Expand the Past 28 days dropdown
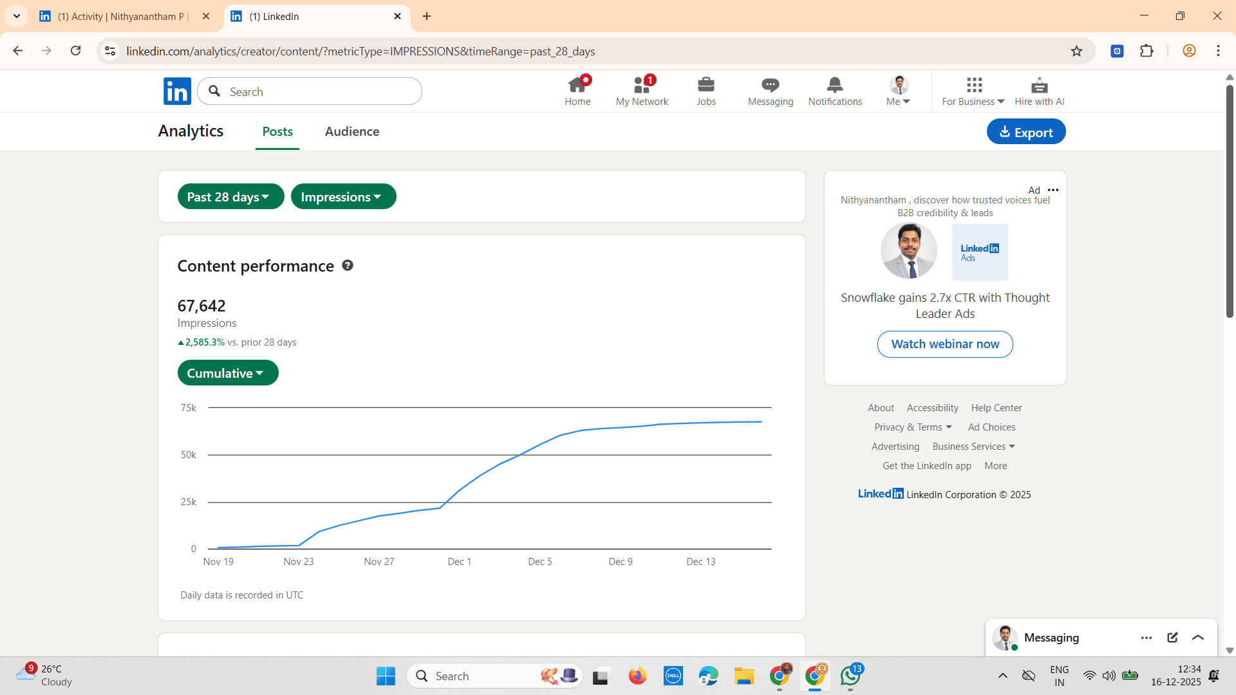This screenshot has width=1236, height=695. (x=230, y=196)
